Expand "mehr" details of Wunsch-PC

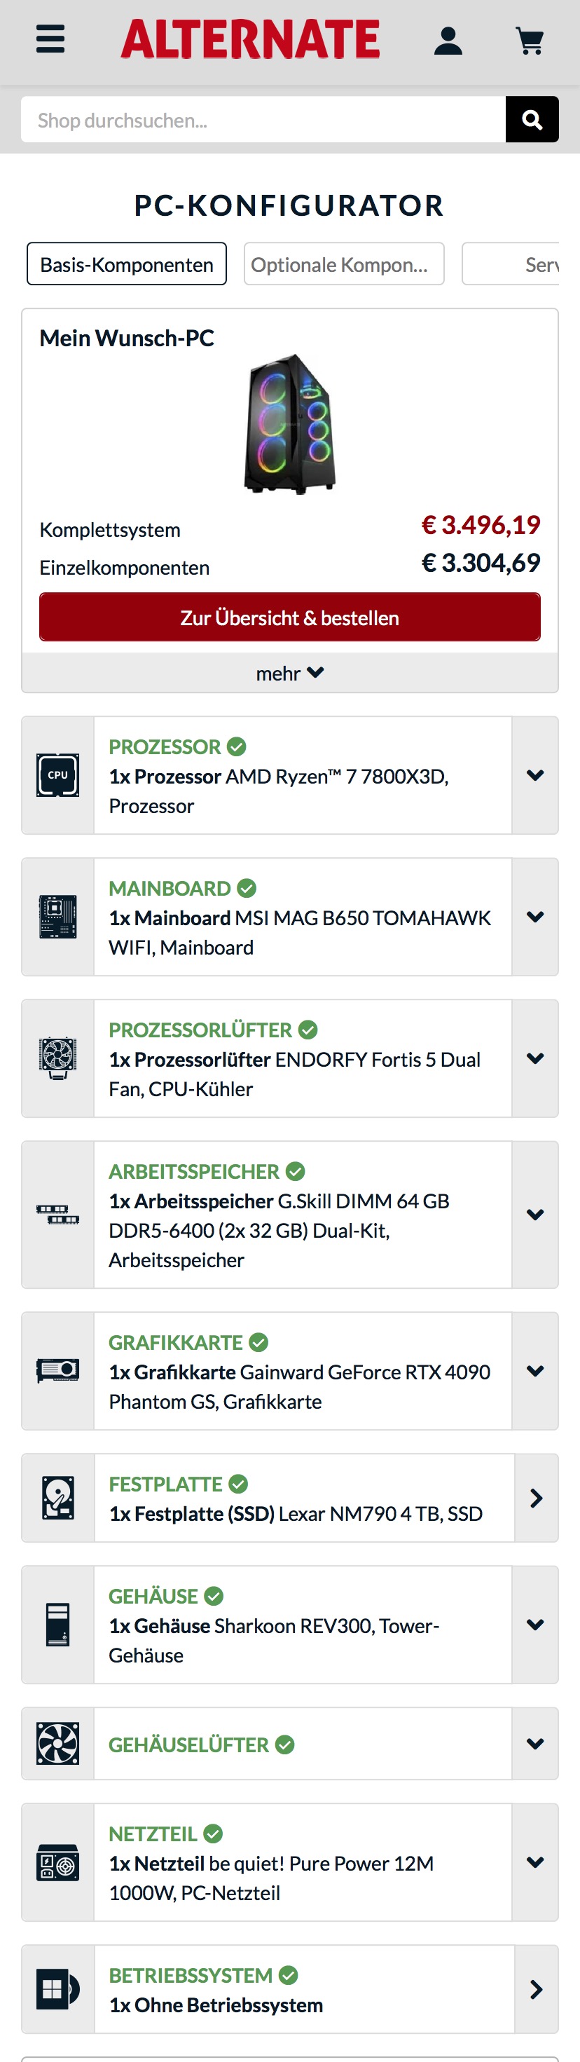[289, 673]
